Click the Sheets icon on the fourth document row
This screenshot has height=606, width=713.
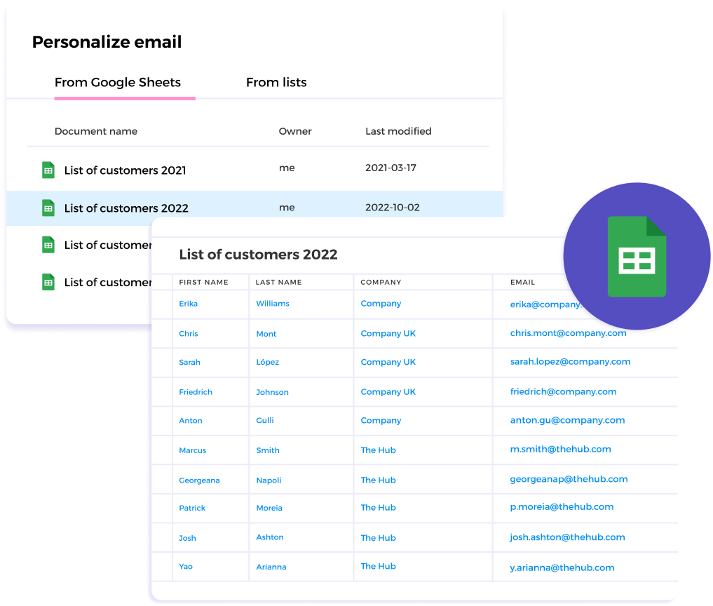[x=48, y=282]
